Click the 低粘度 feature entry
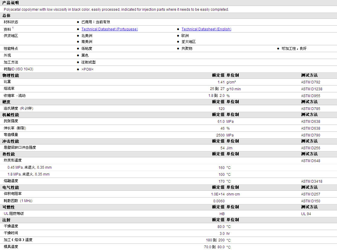Screen dimensions: 337x250 point(87,49)
